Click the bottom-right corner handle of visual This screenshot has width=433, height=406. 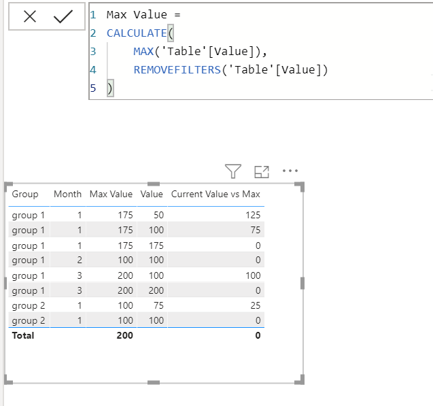pyautogui.click(x=300, y=379)
